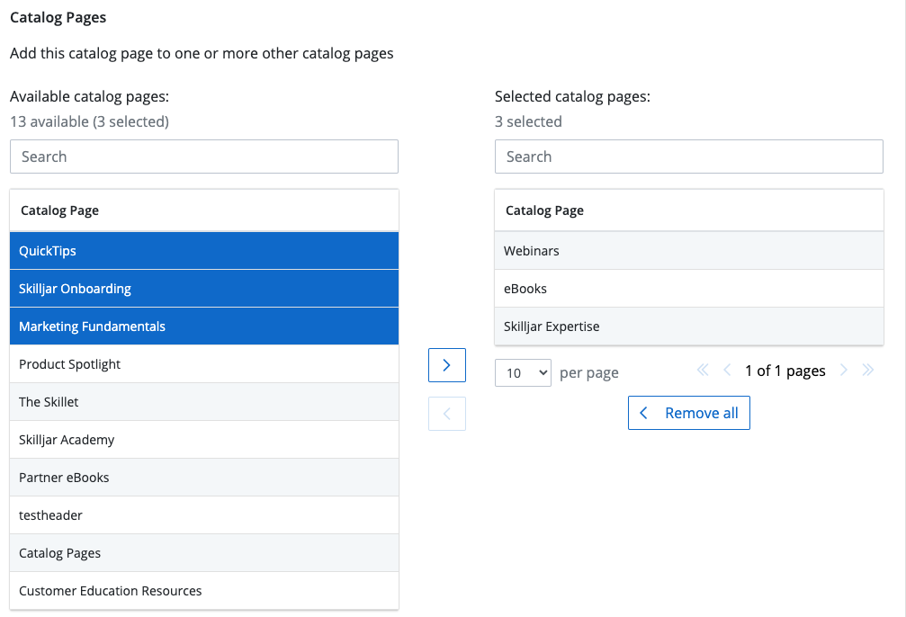Select Skilljar Expertise in selected list
Screen dimensions: 906x617
pos(689,326)
